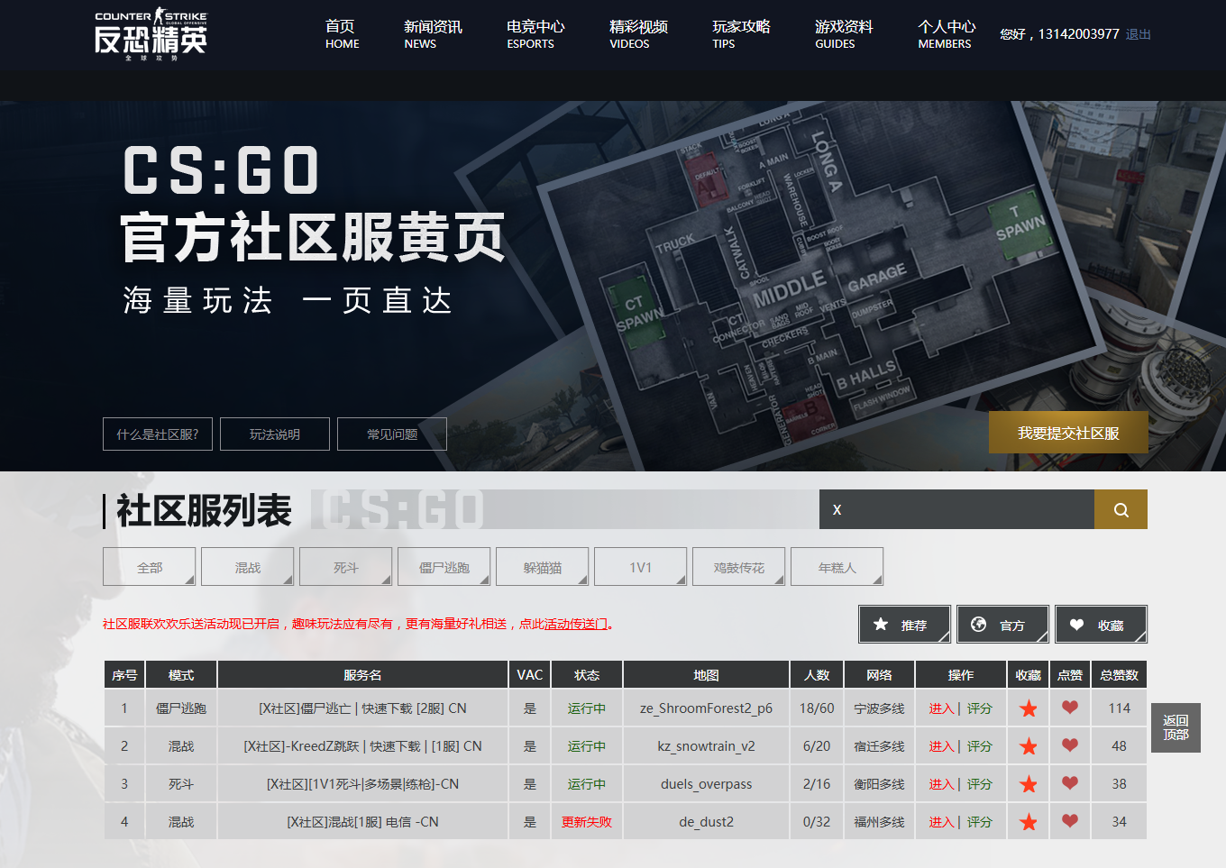Viewport: 1226px width, 868px height.
Task: Click the heart icon for ze_ShroomForest2_p6 server
Action: (1070, 708)
